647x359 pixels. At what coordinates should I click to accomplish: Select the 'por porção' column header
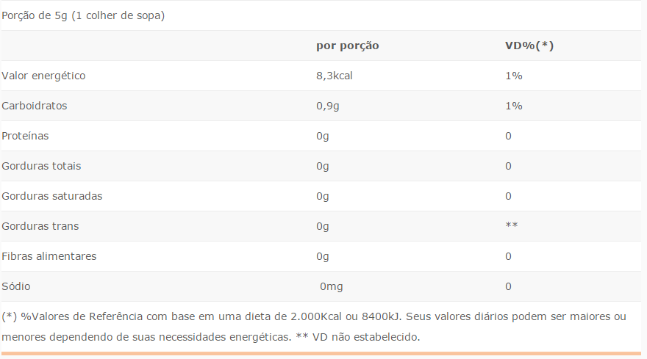point(348,46)
